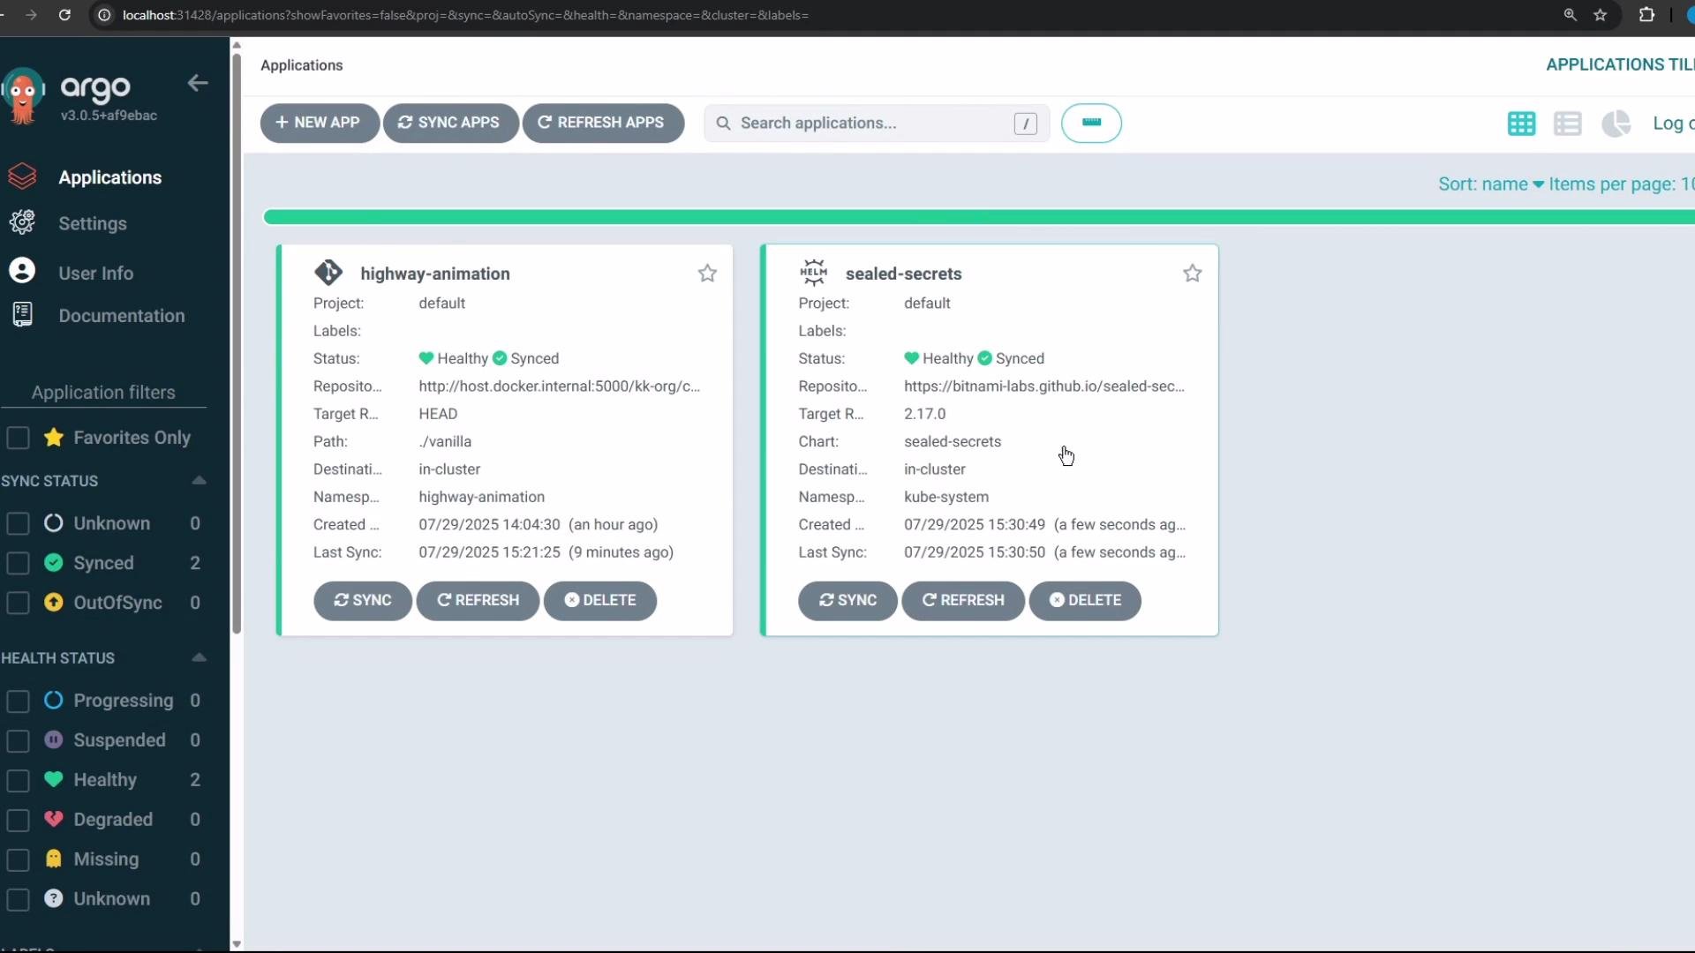Click the highway-animation repository URL
Image resolution: width=1695 pixels, height=953 pixels.
click(x=559, y=386)
